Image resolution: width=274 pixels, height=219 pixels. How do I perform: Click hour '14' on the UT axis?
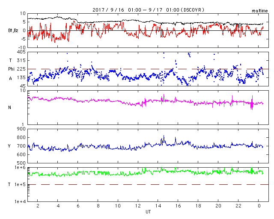coord(158,206)
